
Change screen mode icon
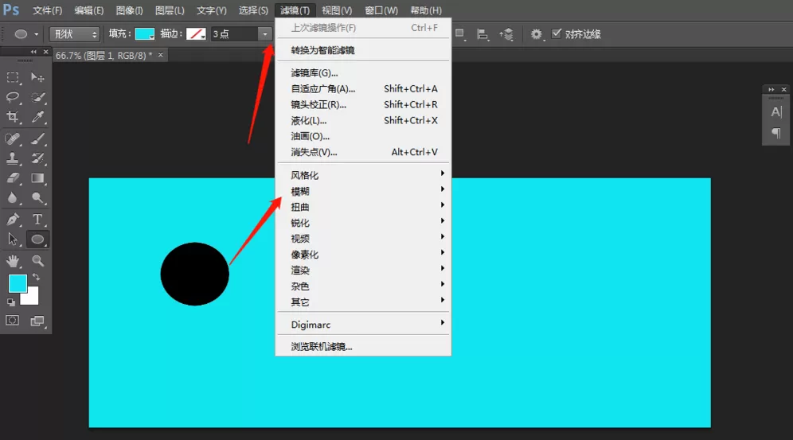click(37, 321)
